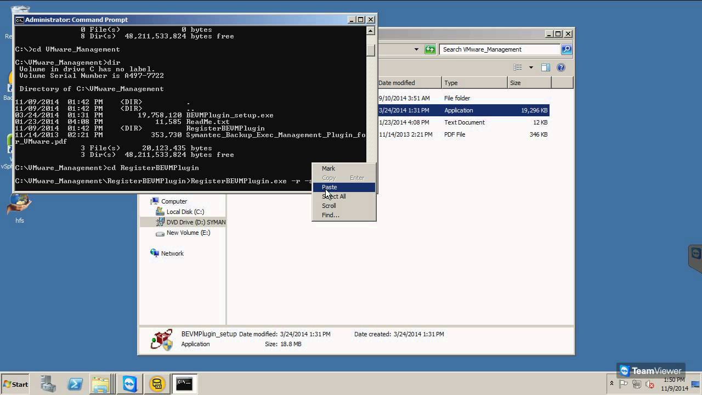Open the Explorer address bar history dropdown
Screen dimensions: 702x395
click(x=416, y=49)
